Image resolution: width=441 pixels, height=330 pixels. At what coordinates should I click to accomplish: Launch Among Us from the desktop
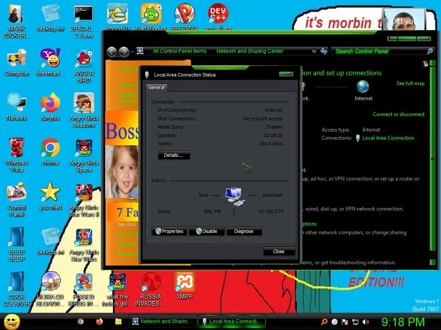(117, 17)
